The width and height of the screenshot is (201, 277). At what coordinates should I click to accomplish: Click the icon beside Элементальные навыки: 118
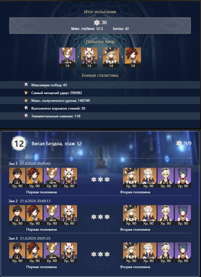(x=26, y=116)
